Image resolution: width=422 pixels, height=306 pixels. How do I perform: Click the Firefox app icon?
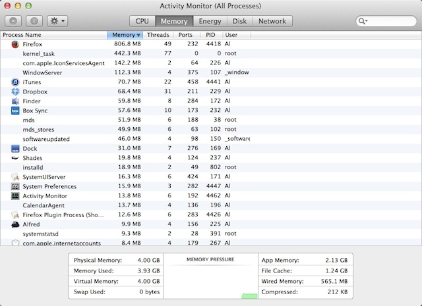click(15, 44)
